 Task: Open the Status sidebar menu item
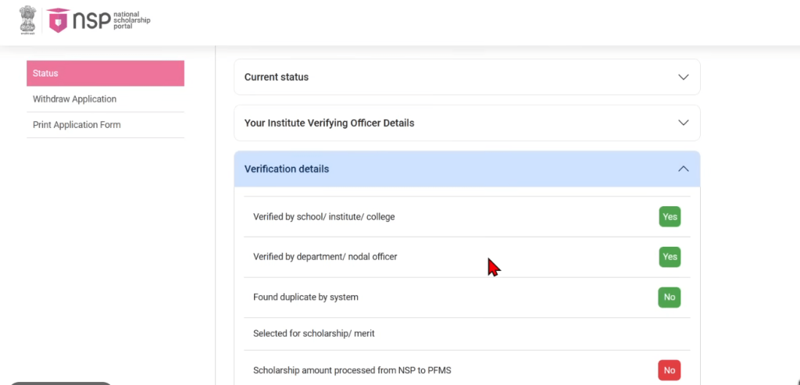[x=105, y=73]
